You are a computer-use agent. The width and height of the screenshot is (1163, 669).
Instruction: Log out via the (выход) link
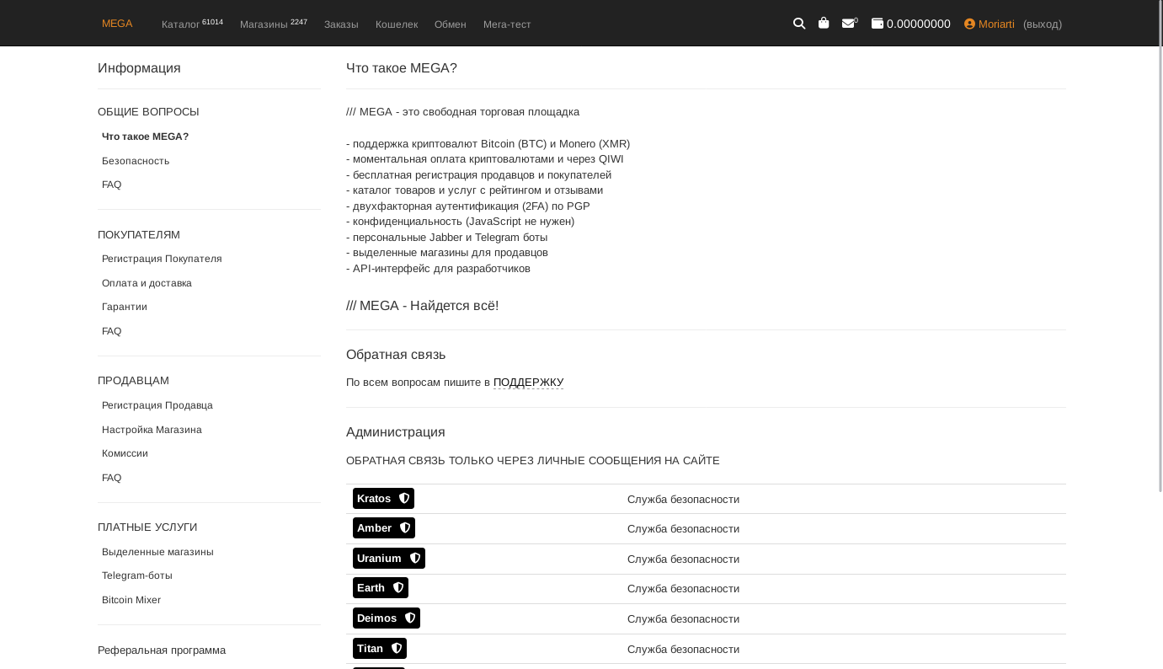click(x=1043, y=24)
